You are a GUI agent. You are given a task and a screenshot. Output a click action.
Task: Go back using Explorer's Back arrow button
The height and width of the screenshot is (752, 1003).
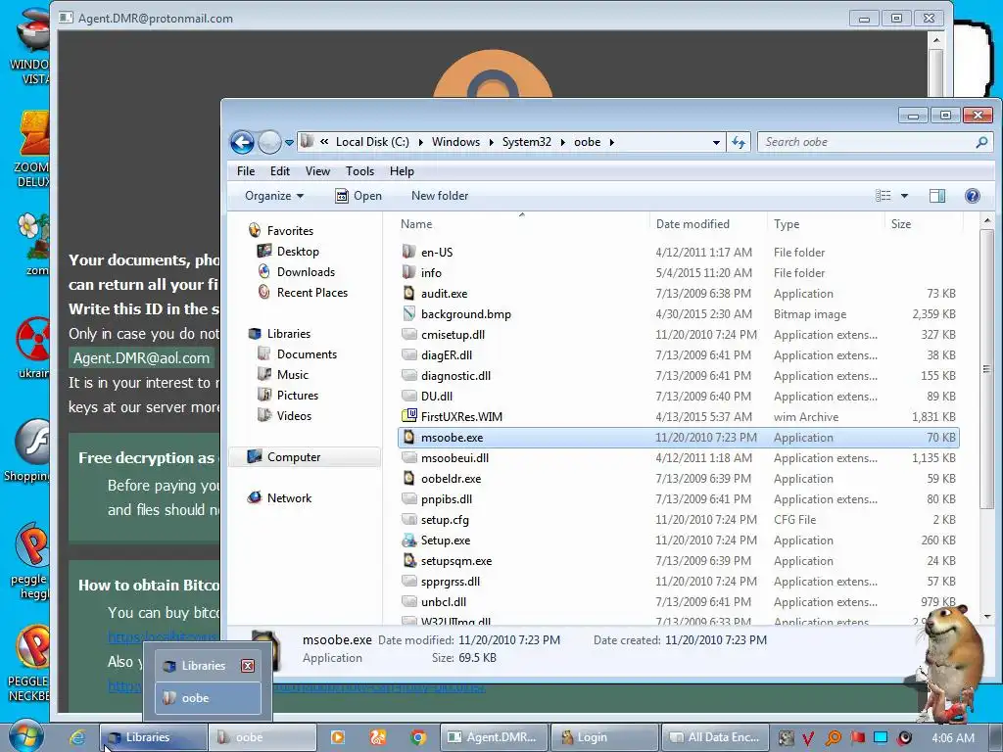coord(243,142)
